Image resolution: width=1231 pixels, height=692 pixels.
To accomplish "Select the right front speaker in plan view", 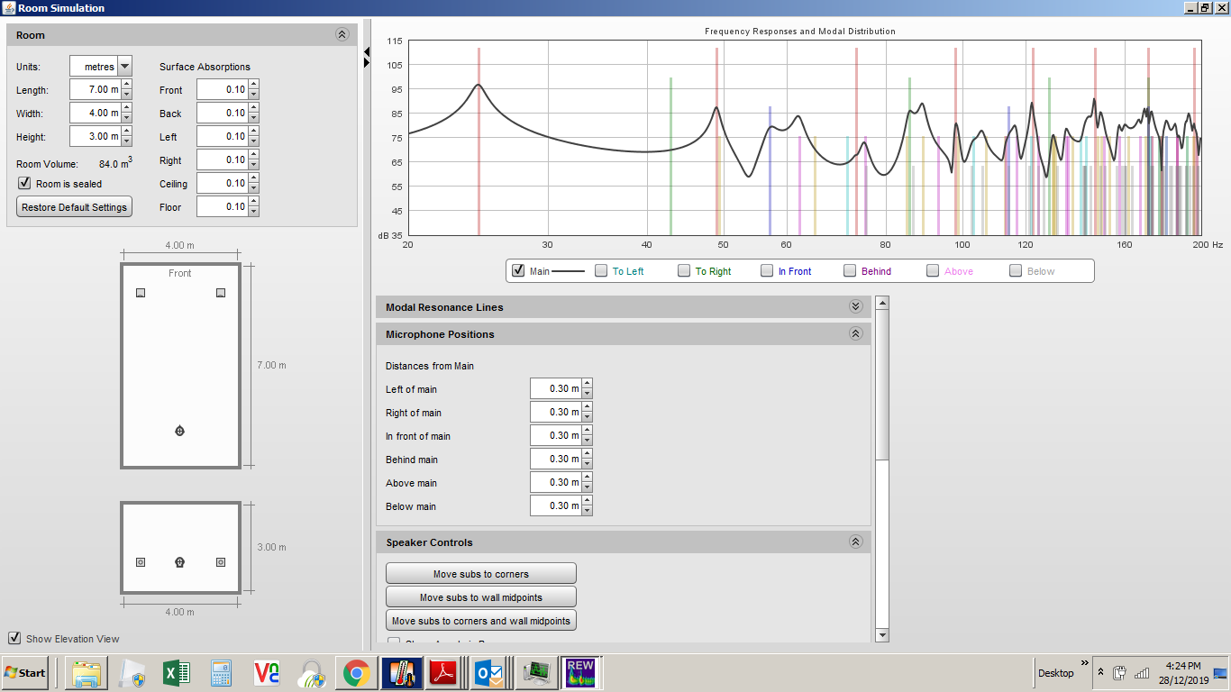I will tap(221, 293).
